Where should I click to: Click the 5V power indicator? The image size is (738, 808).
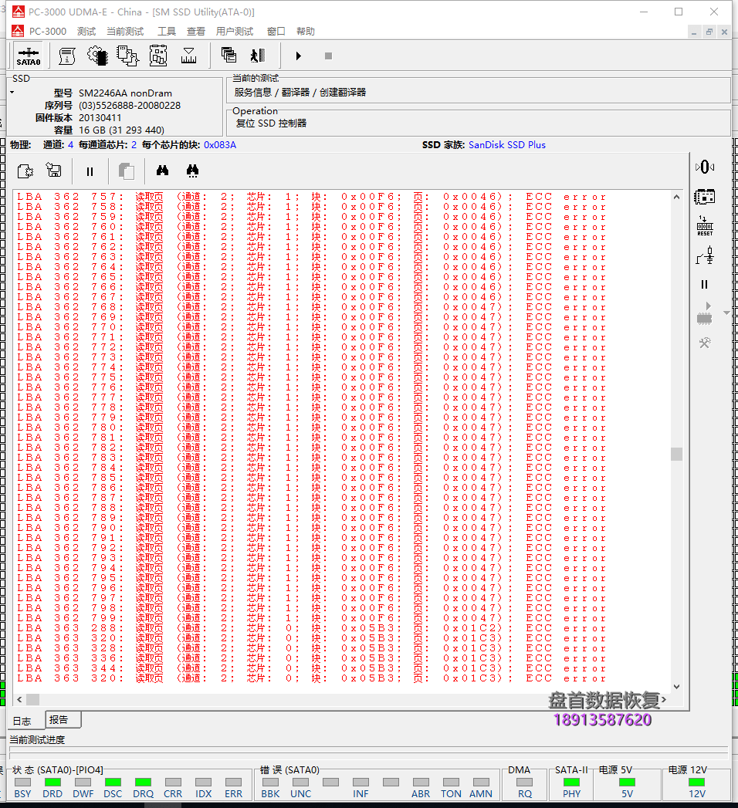tap(627, 783)
